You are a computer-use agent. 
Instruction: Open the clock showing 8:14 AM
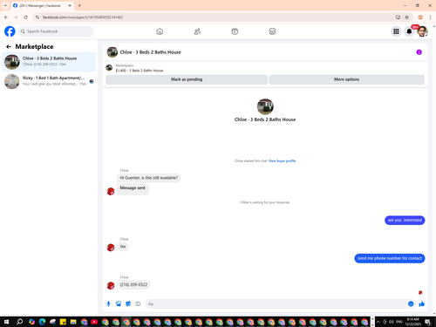point(413,322)
